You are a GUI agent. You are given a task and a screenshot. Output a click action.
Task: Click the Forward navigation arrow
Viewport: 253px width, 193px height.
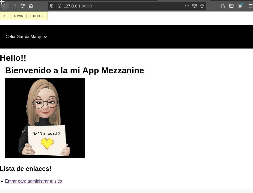14,6
